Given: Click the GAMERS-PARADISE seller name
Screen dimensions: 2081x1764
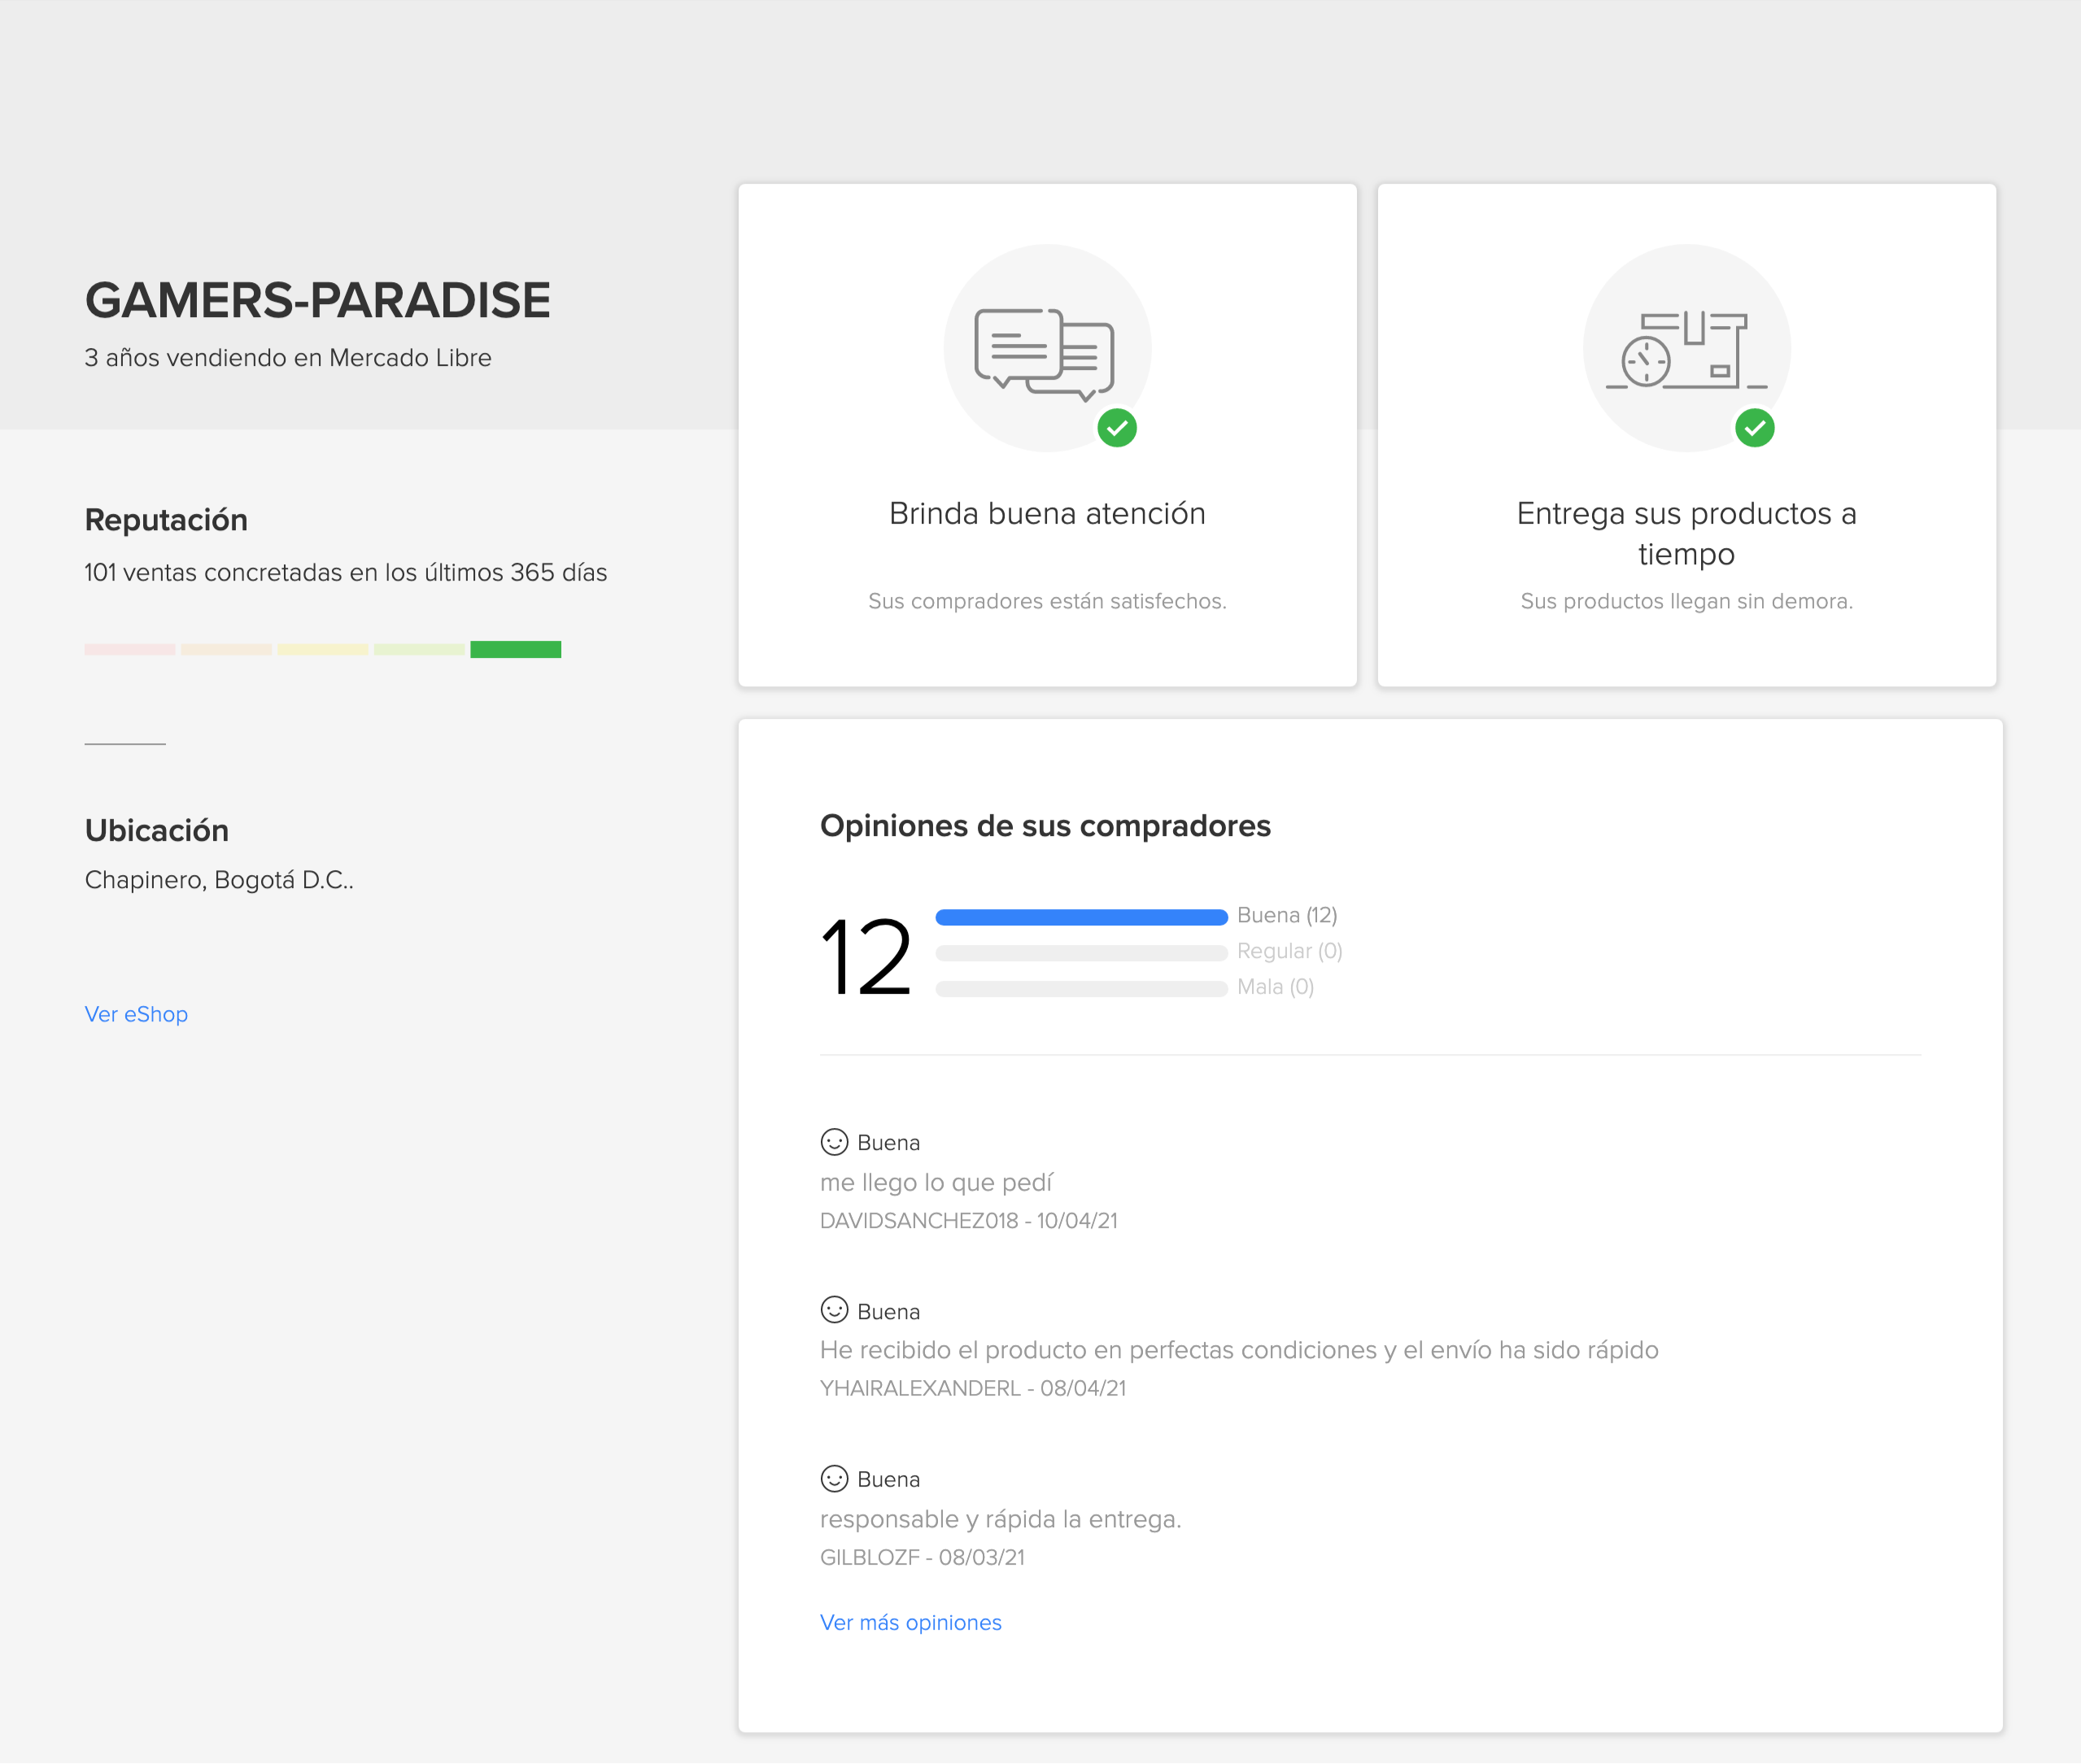Looking at the screenshot, I should pos(317,300).
